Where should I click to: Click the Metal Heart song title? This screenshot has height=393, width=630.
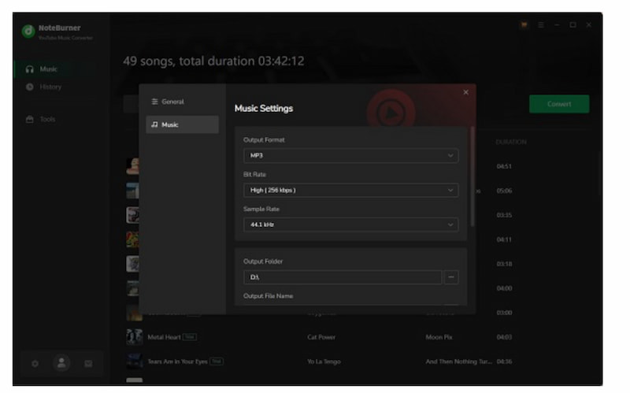164,337
